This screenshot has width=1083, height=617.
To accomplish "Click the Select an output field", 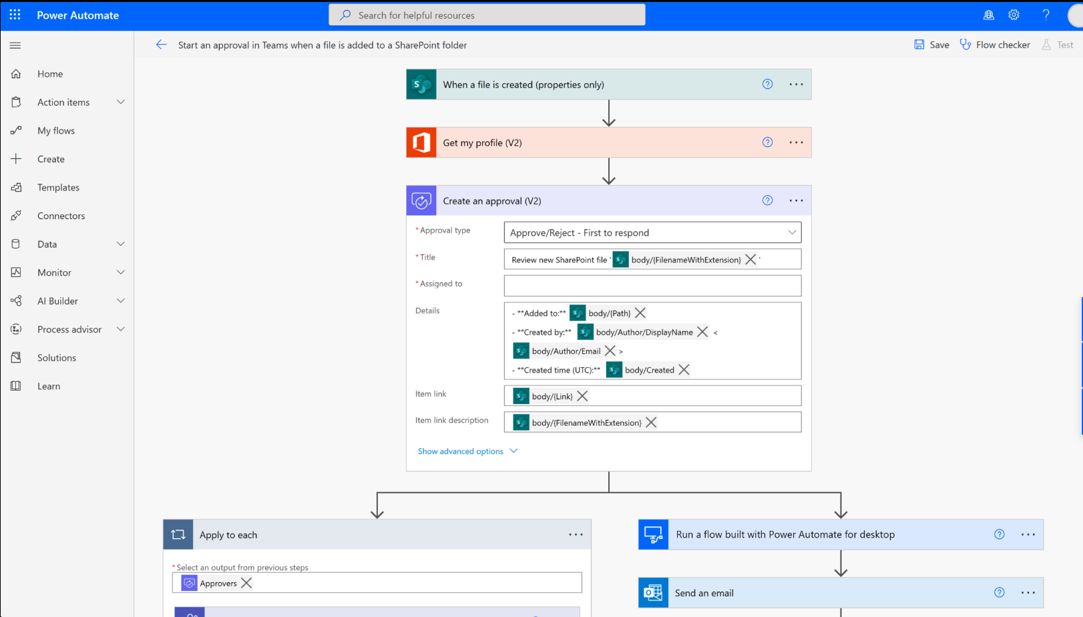I will (377, 583).
